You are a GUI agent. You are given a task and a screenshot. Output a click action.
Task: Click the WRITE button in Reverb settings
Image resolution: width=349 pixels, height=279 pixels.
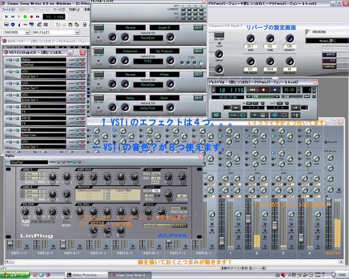pos(329,54)
